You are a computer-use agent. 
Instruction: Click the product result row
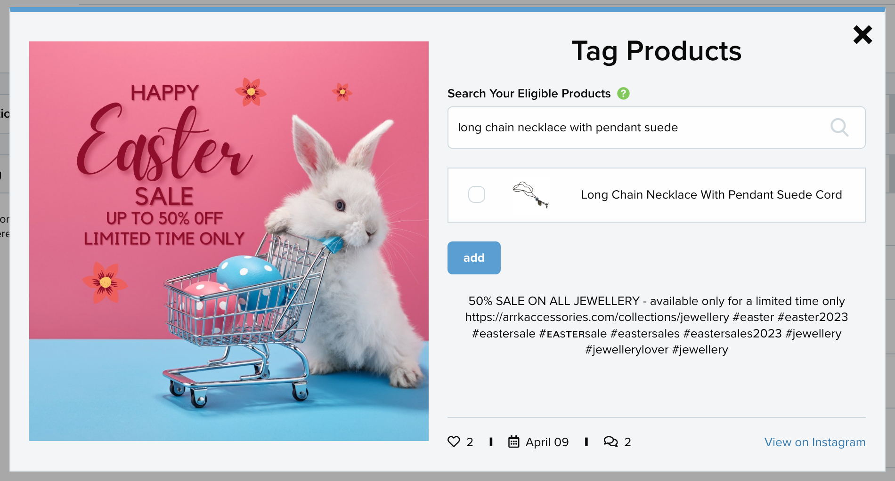coord(656,195)
